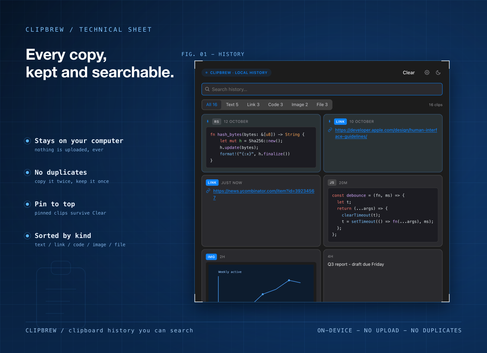Click the search magnifier icon
Viewport: 487px width, 353px height.
click(x=207, y=89)
